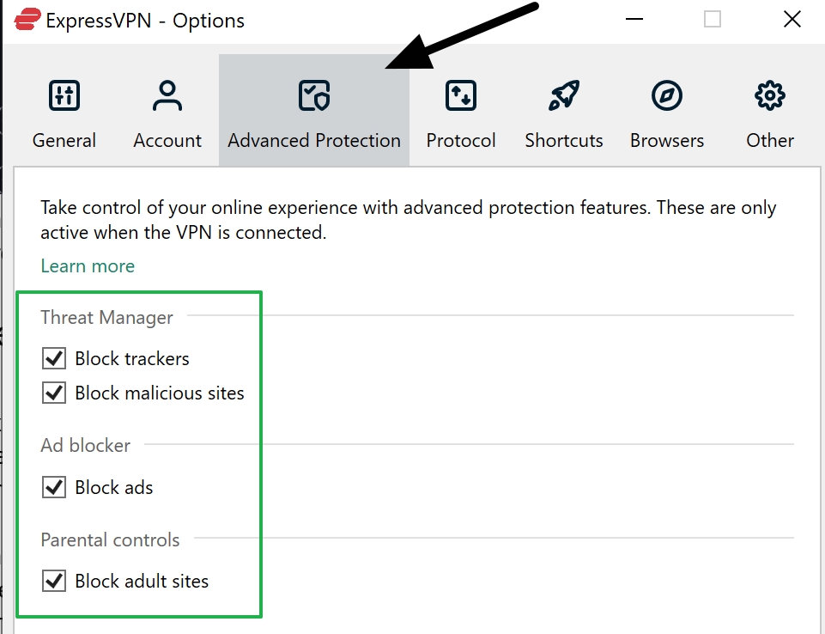The image size is (825, 634).
Task: Click the Browsers compass icon
Action: pyautogui.click(x=666, y=95)
